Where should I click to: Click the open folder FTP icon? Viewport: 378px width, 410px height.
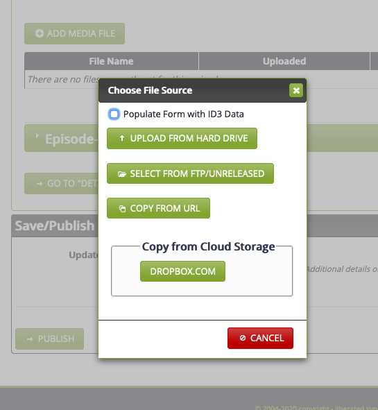tap(122, 174)
